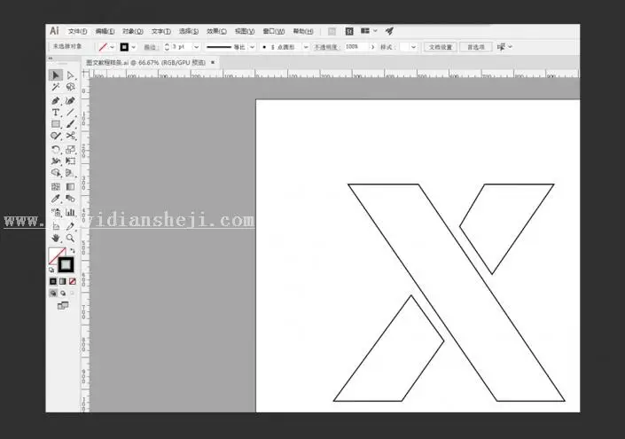Select the Rectangle tool

click(55, 124)
